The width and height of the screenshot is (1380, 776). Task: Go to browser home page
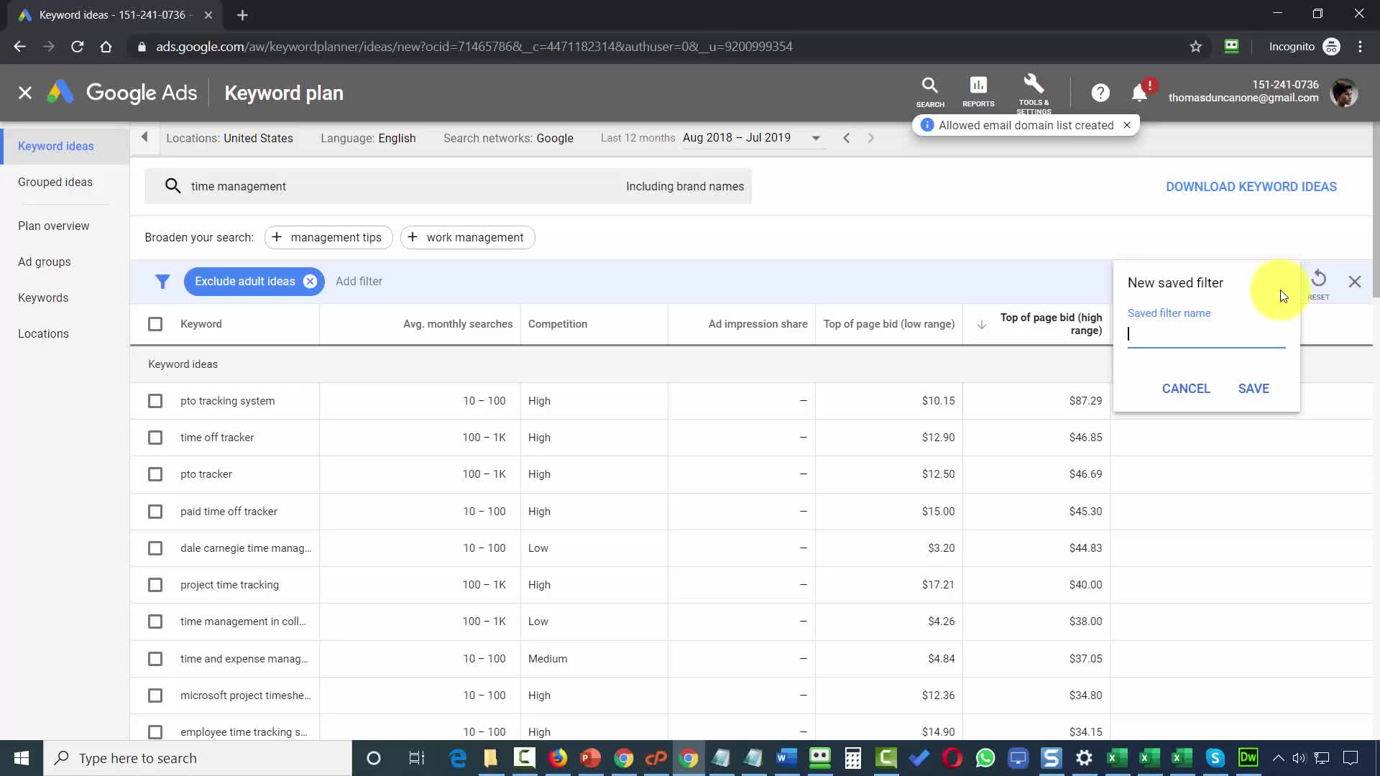[106, 47]
